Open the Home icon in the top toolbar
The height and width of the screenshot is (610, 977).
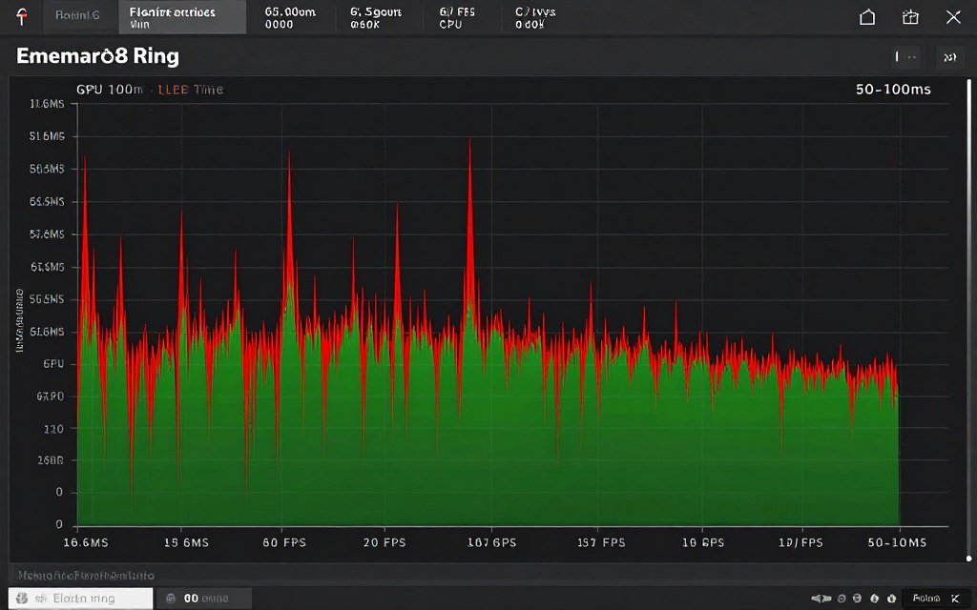coord(866,17)
